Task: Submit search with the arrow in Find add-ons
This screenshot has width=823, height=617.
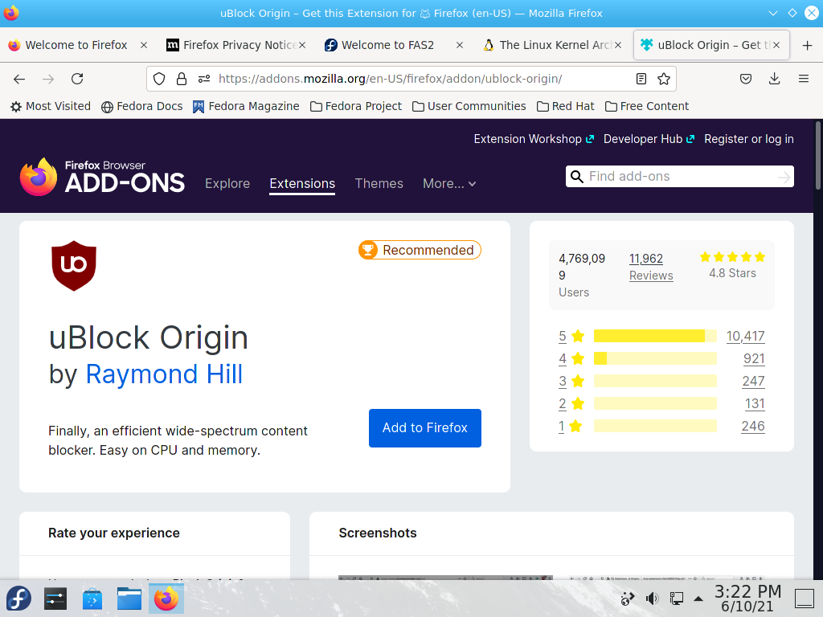Action: [x=784, y=178]
